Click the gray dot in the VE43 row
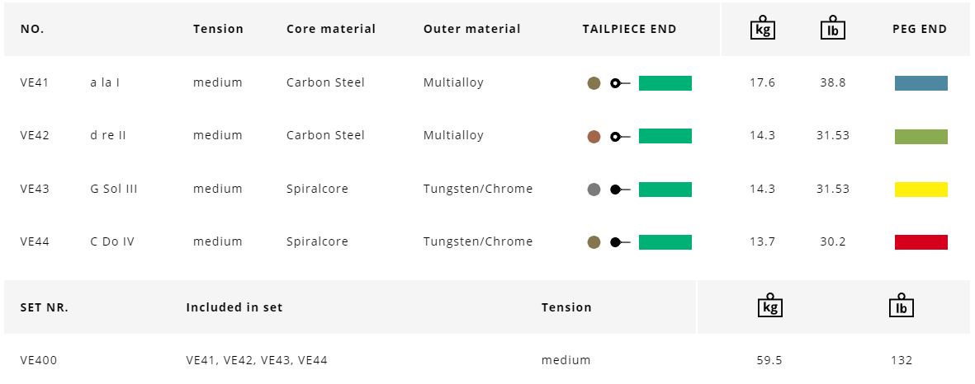 click(x=594, y=190)
